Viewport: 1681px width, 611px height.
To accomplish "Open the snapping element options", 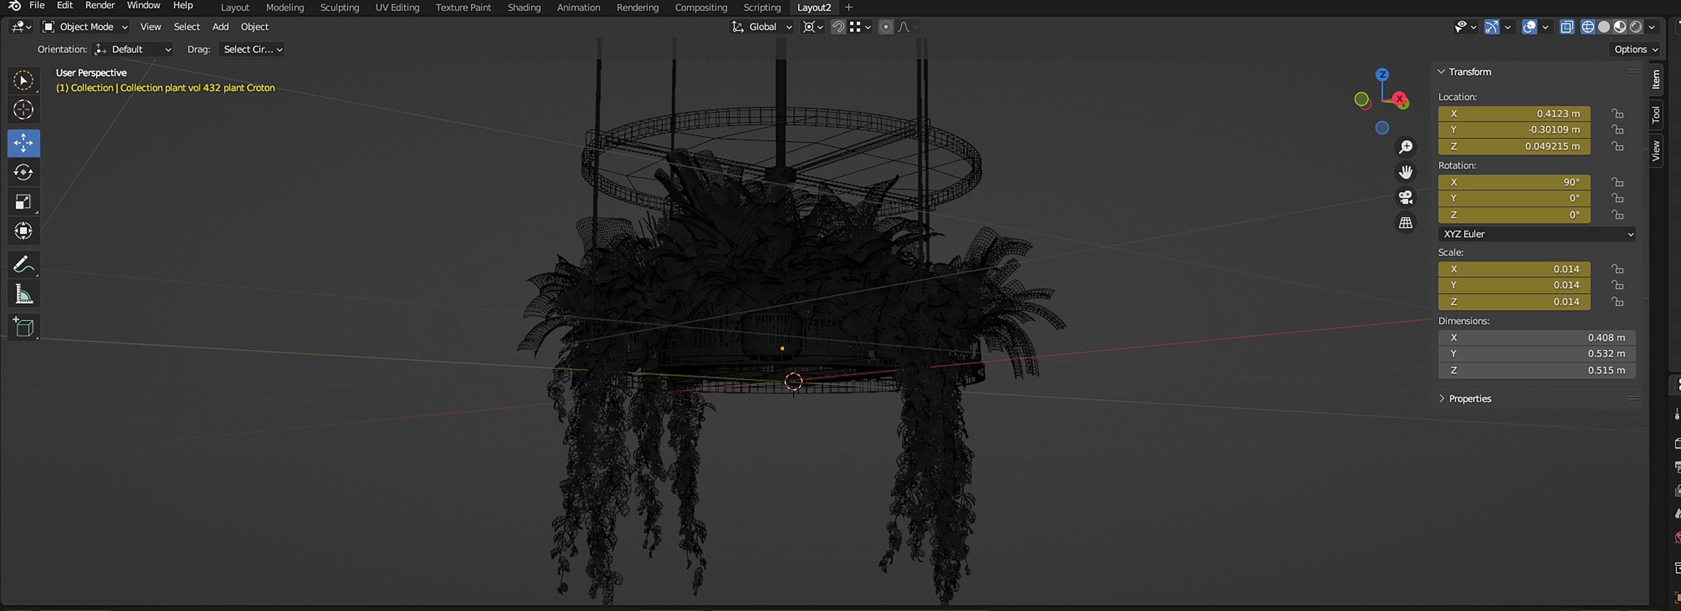I will 860,27.
